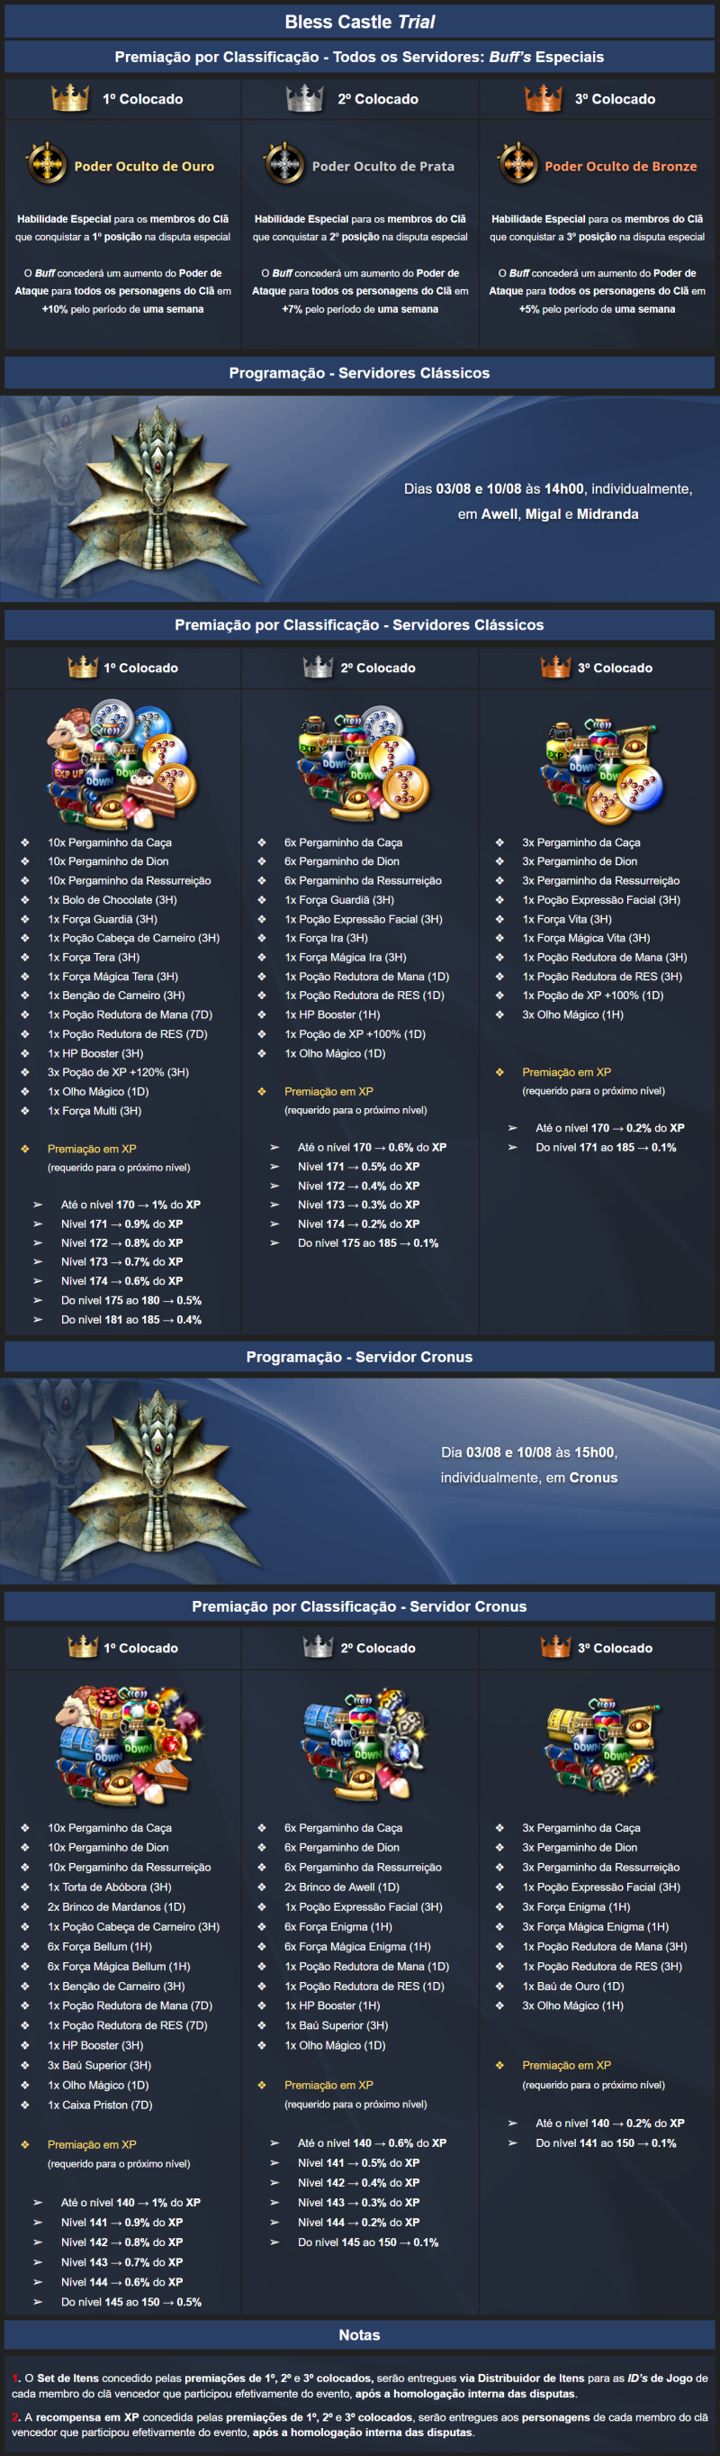Screen dimensions: 720x2456
Task: Click silver crown in Servidores Clássicos prize table
Action: click(317, 667)
